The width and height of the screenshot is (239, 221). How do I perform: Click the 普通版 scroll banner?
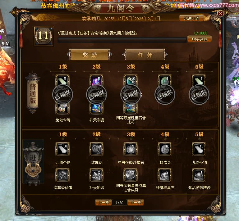click(x=33, y=93)
